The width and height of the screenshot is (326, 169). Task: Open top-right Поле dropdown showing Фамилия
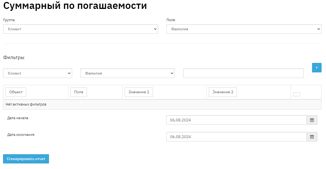point(244,29)
